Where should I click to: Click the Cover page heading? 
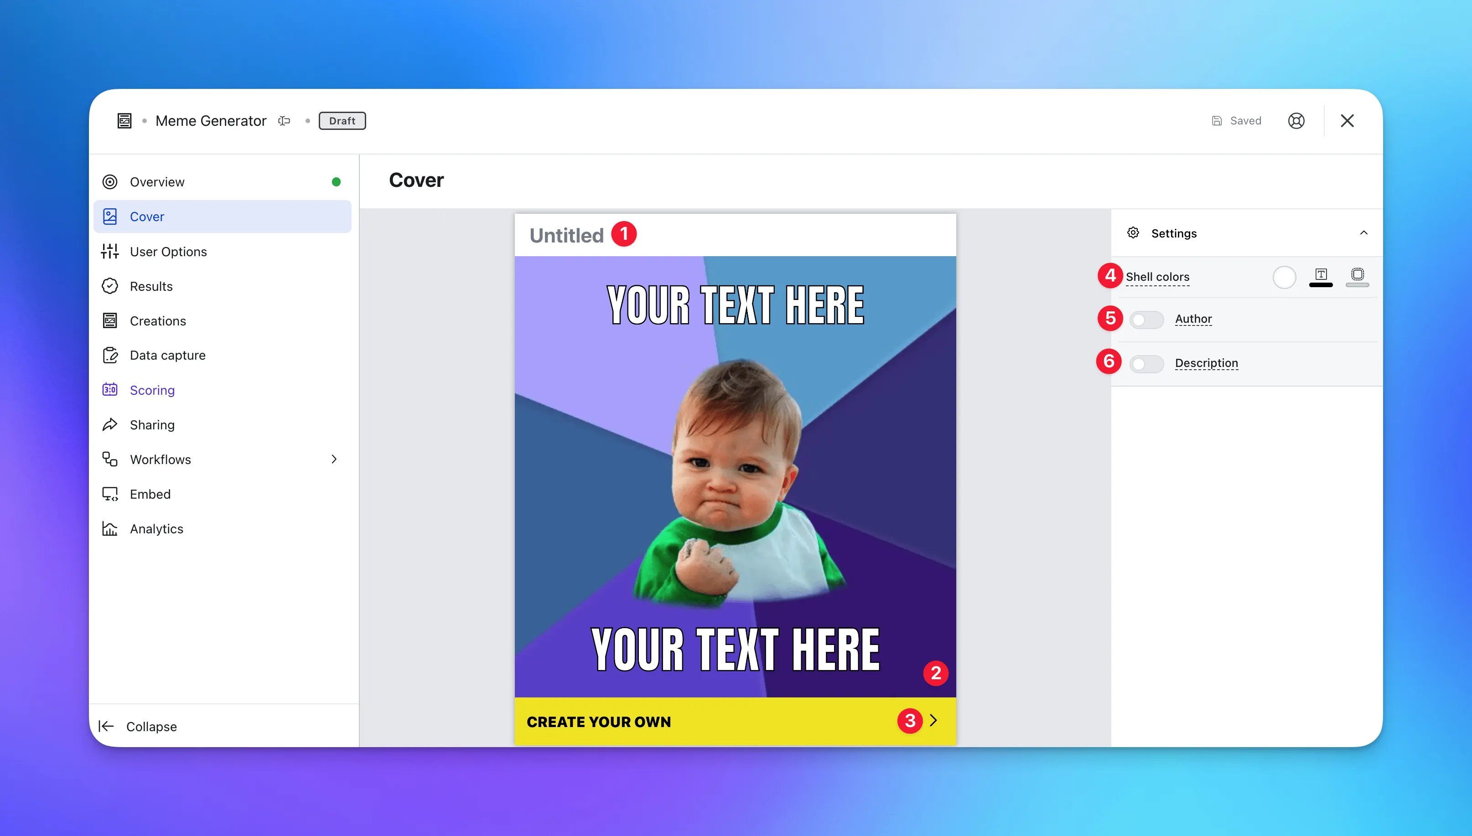click(416, 181)
